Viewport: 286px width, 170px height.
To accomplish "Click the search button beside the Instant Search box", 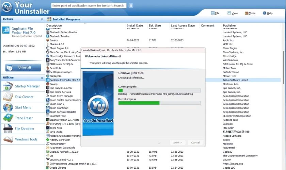I will click(131, 6).
